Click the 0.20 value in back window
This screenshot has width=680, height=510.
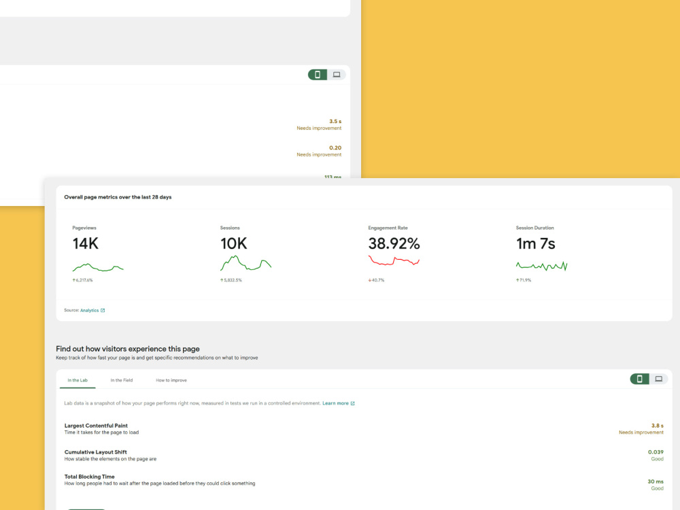[x=335, y=148]
